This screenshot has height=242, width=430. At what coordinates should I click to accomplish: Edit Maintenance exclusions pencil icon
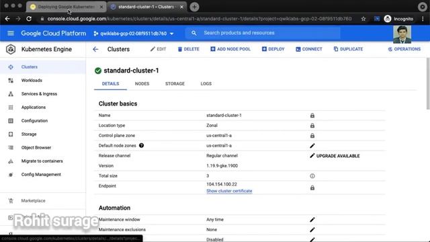[x=312, y=230]
